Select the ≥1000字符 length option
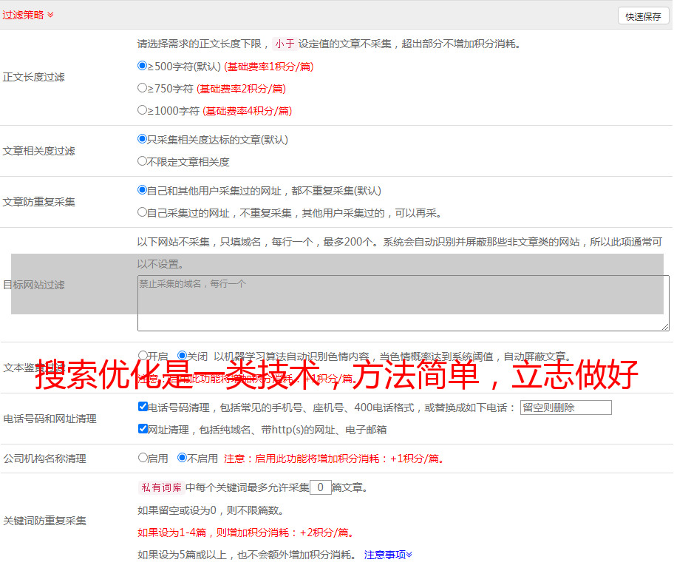 click(143, 110)
